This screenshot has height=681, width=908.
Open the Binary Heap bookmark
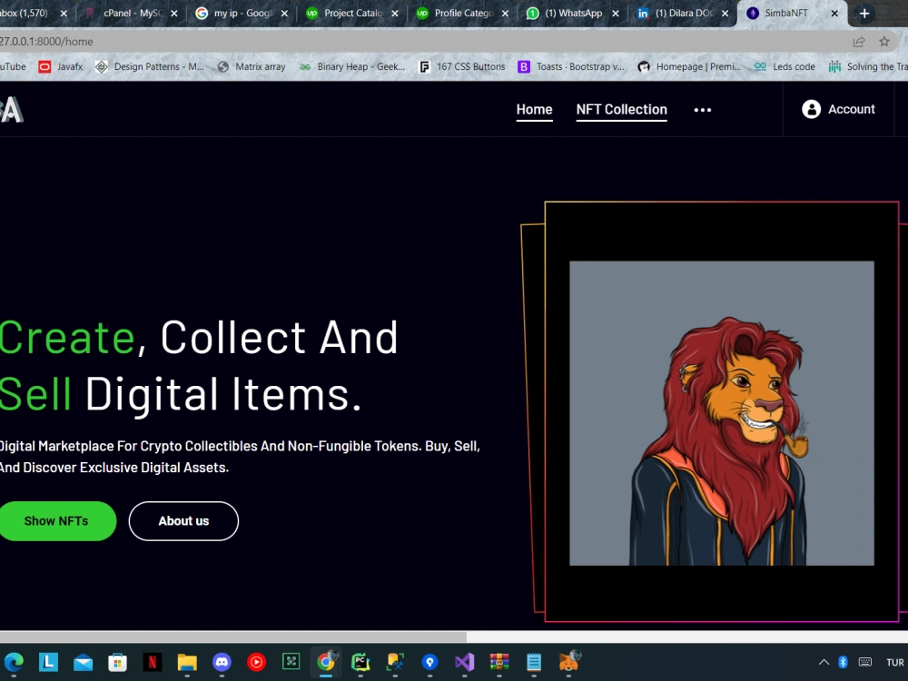pos(352,66)
